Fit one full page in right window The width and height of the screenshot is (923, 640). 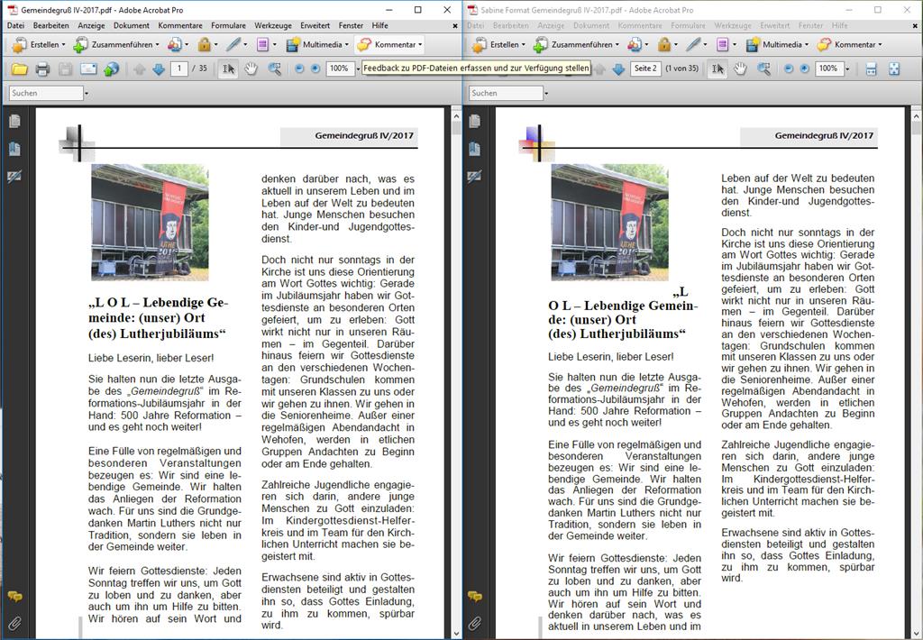[x=894, y=69]
